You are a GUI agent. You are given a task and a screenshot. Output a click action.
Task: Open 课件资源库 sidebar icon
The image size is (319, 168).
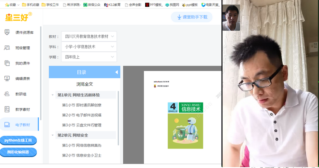[7, 32]
